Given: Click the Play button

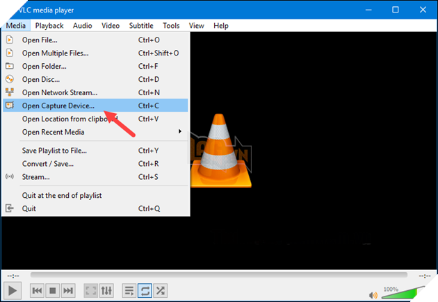Looking at the screenshot, I should click(13, 291).
